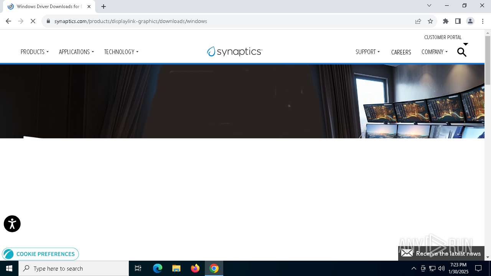
Task: Expand the Company menu
Action: pos(435,52)
